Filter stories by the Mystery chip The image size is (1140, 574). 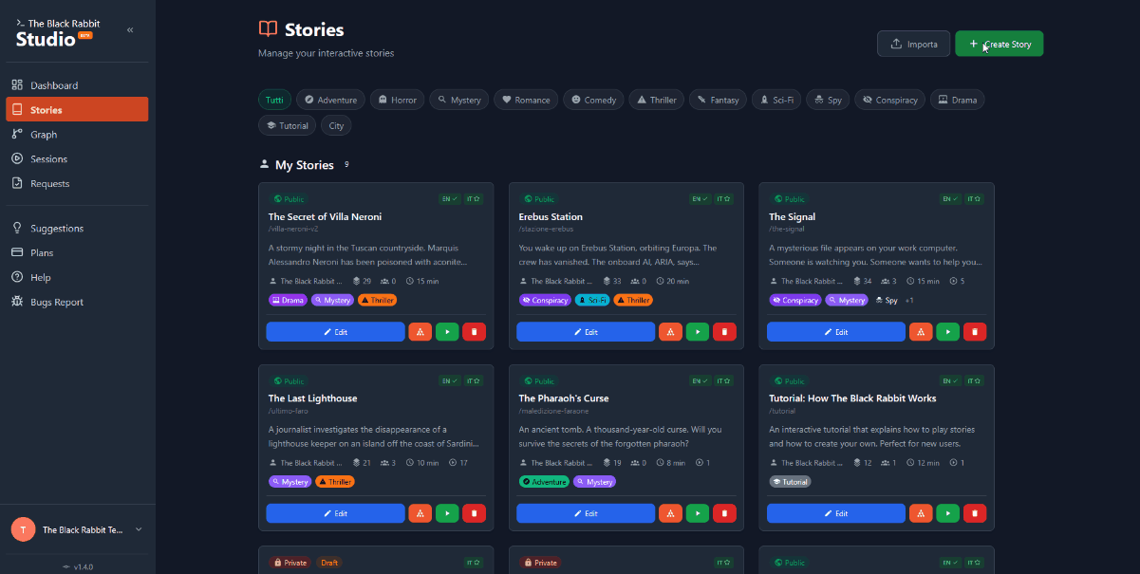tap(459, 100)
